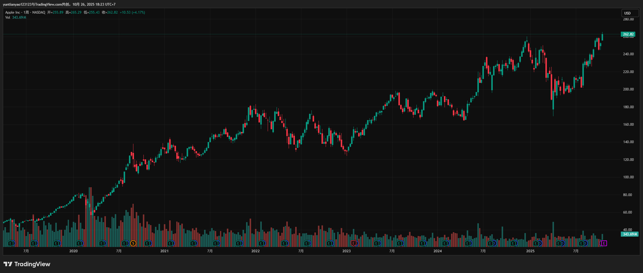Open the earnings marker beside the 2025 label
The height and width of the screenshot is (273, 643).
(536, 243)
